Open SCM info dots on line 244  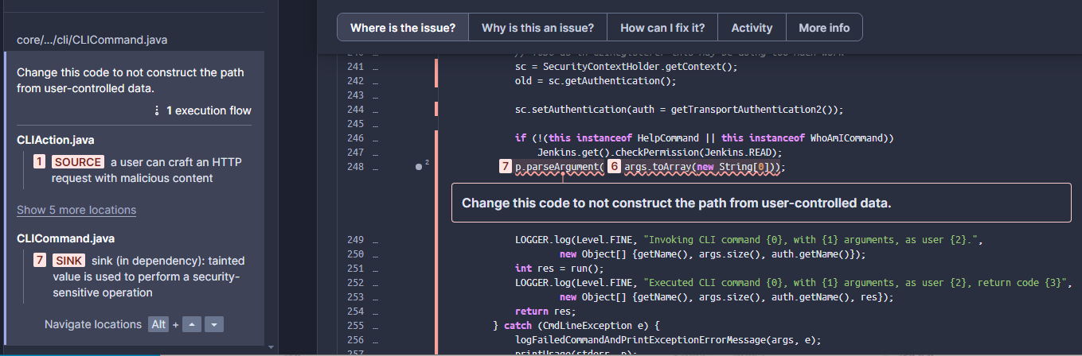coord(375,110)
